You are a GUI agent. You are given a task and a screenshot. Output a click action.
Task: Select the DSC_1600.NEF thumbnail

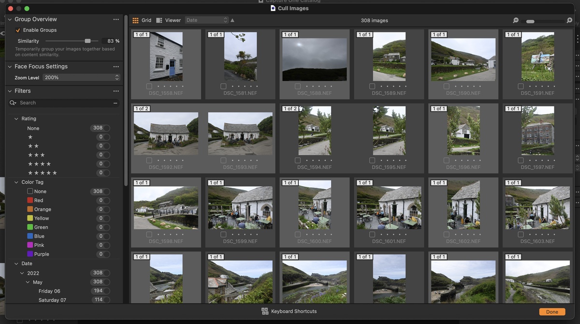click(314, 205)
